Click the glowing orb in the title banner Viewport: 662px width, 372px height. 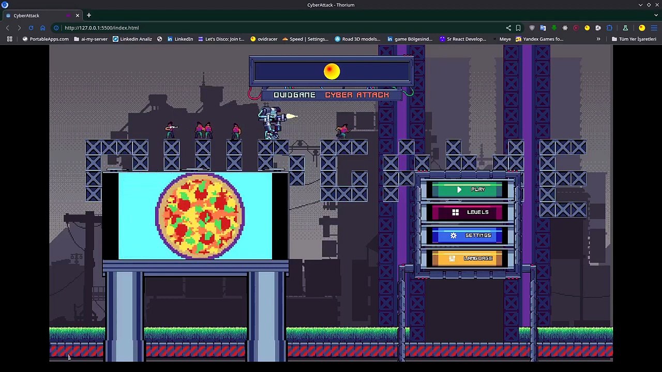point(332,71)
